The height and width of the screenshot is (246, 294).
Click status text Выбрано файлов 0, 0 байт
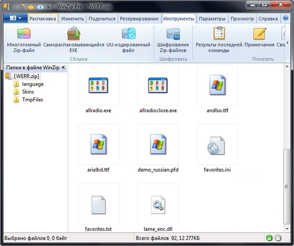36,238
